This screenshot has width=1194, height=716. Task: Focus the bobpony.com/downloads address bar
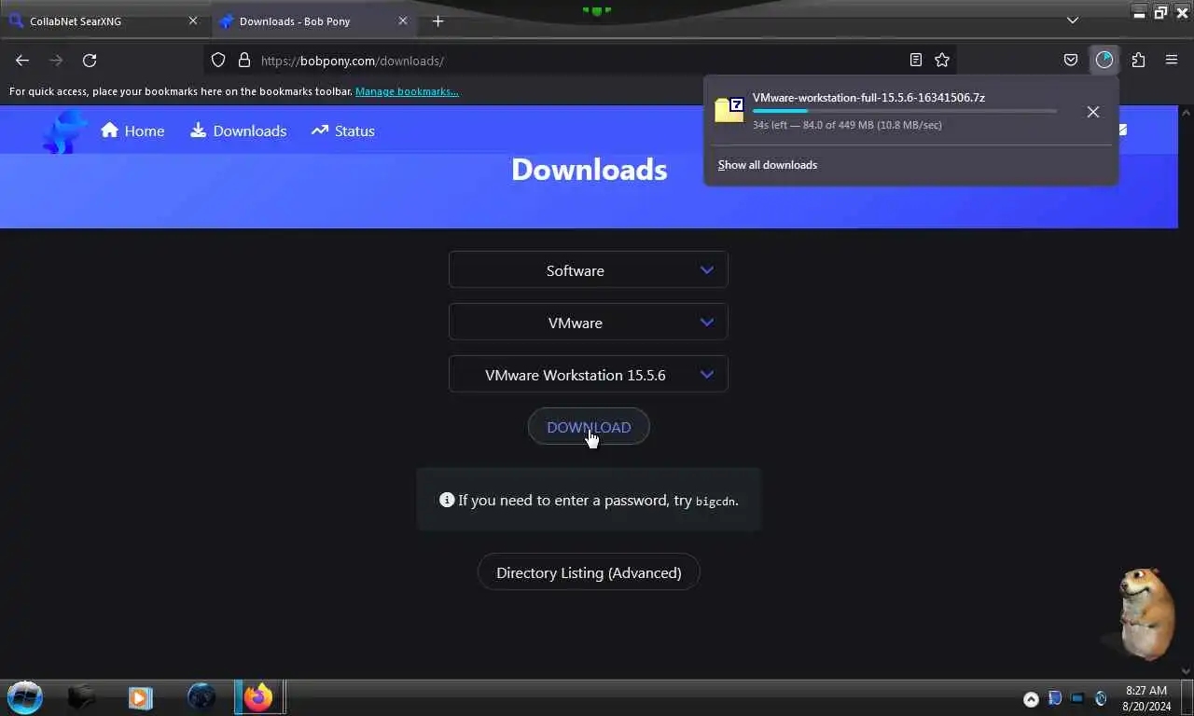click(x=578, y=61)
